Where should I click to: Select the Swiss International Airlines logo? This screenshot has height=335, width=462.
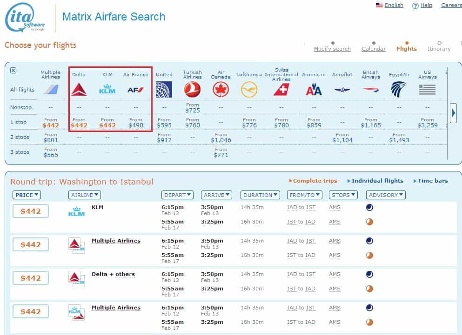281,90
